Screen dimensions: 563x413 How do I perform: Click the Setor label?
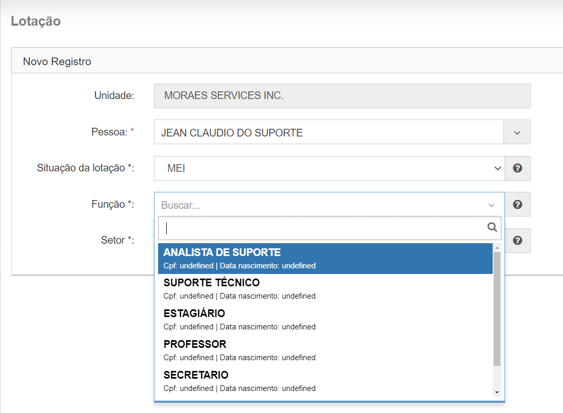(118, 240)
